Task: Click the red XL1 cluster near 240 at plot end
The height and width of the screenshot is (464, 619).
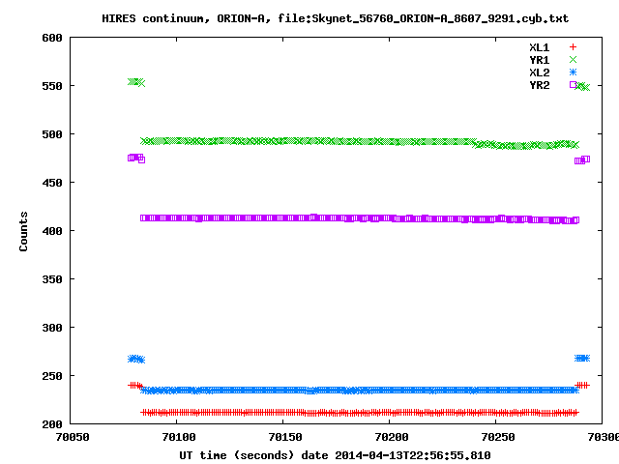Action: (582, 385)
